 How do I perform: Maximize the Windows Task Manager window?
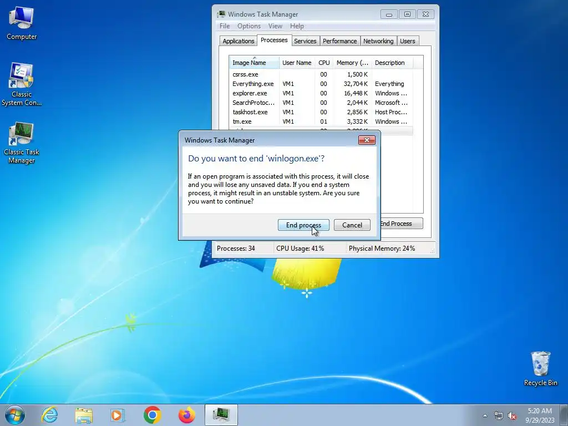pyautogui.click(x=407, y=14)
